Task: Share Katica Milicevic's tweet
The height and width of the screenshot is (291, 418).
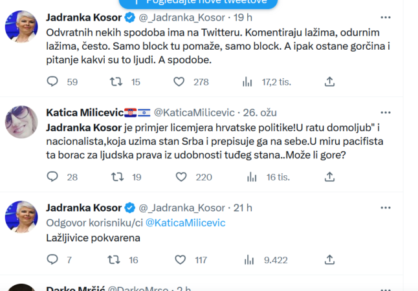Action: (329, 177)
